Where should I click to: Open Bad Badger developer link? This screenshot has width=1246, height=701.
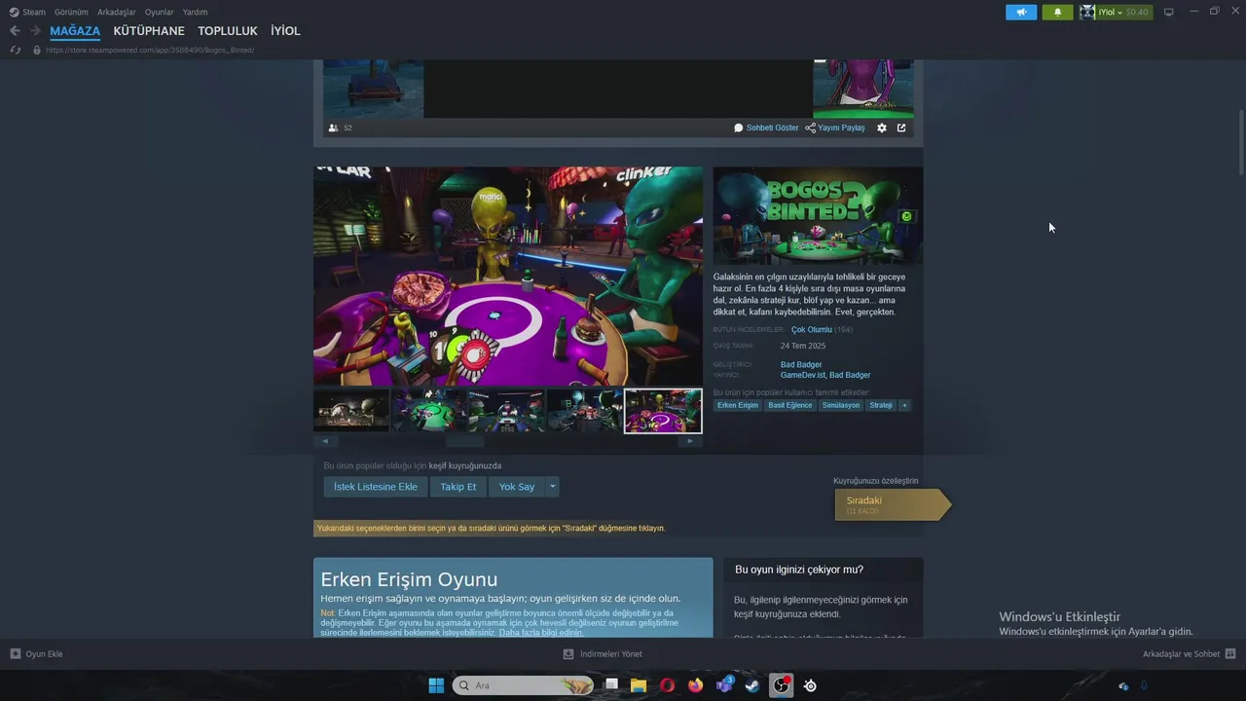click(801, 365)
